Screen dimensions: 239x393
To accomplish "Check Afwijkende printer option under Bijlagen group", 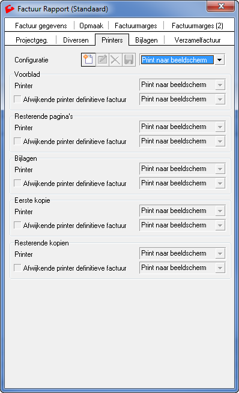I will 17,183.
